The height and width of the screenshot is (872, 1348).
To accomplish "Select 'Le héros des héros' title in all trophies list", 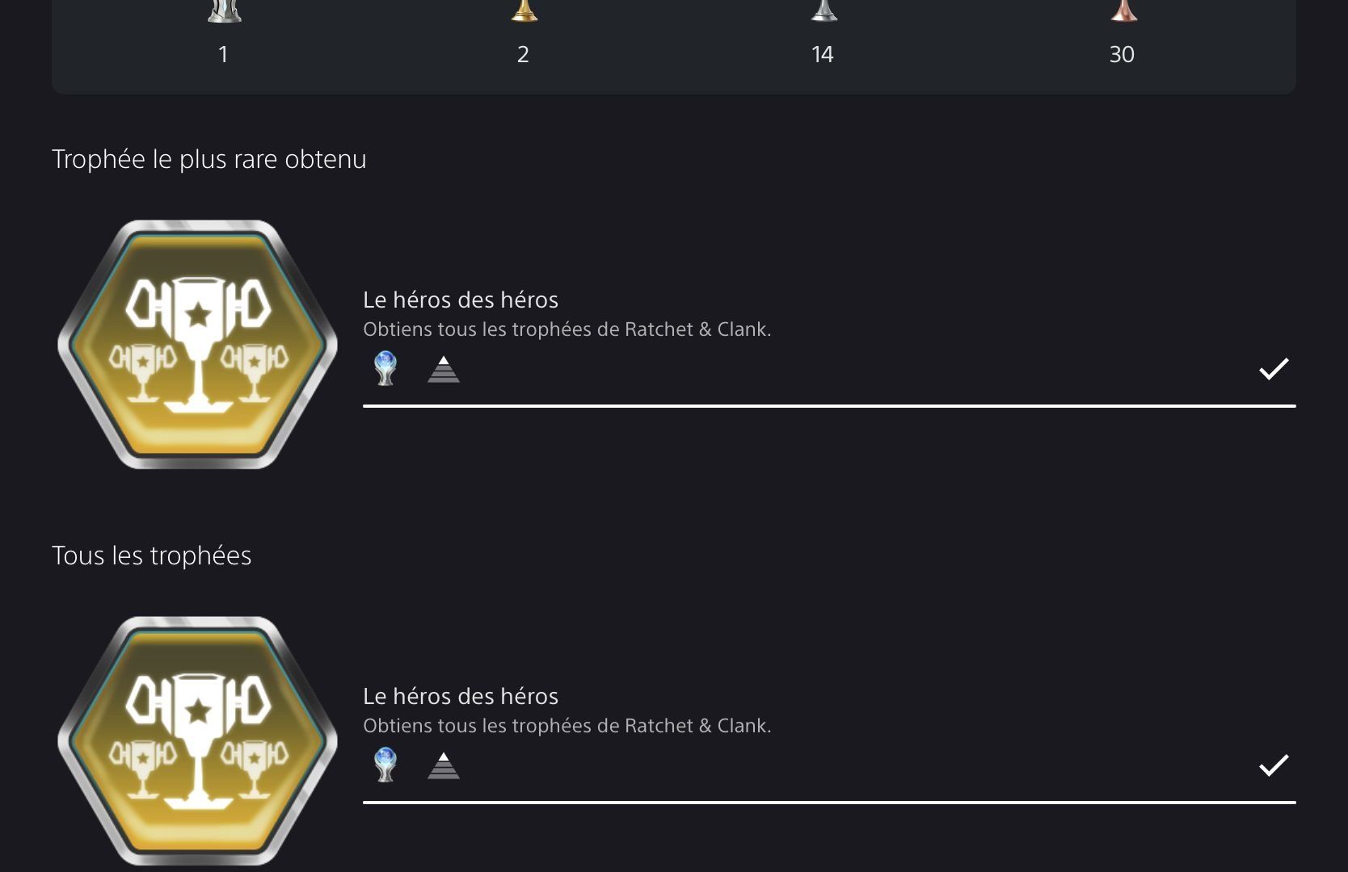I will click(461, 696).
